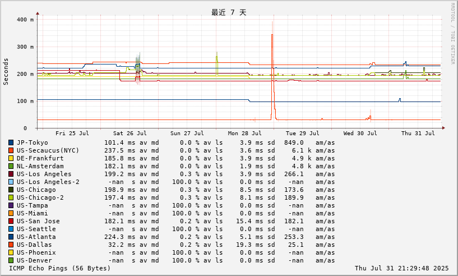Viewport: 458px width, 276px height.
Task: Click the Thu 31 Jul axis label
Action: [418, 134]
